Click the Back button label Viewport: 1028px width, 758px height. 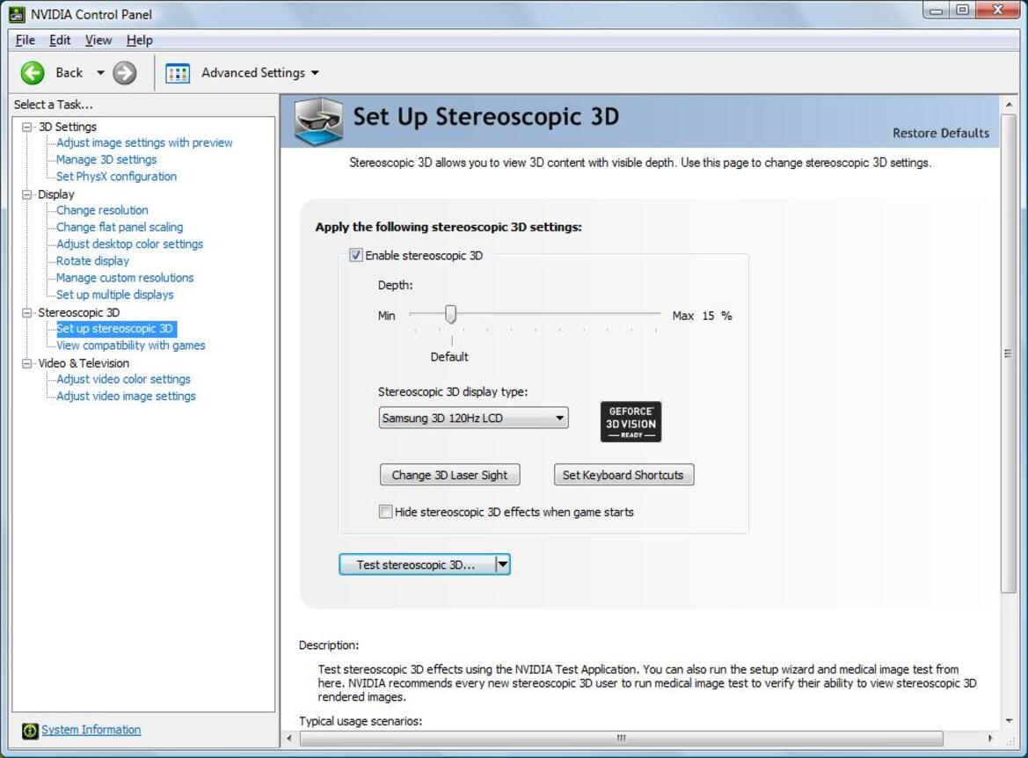point(69,73)
